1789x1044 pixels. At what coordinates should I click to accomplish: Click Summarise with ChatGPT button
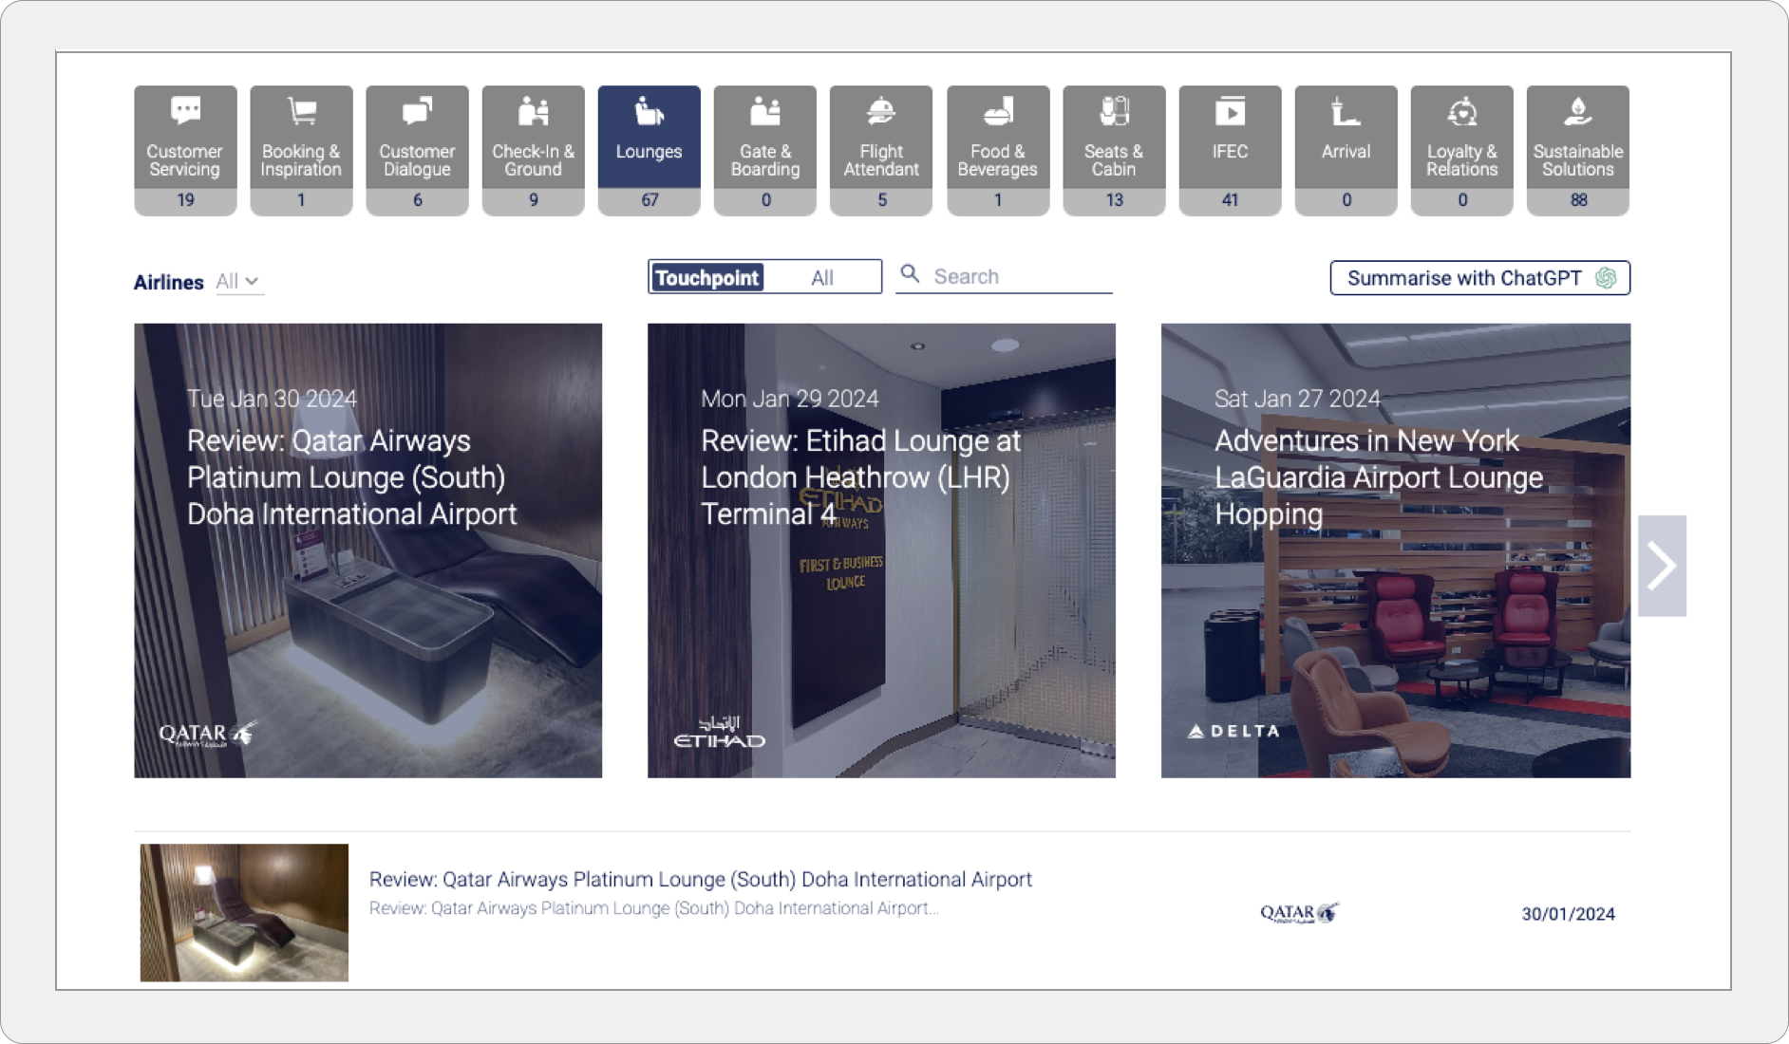coord(1479,278)
